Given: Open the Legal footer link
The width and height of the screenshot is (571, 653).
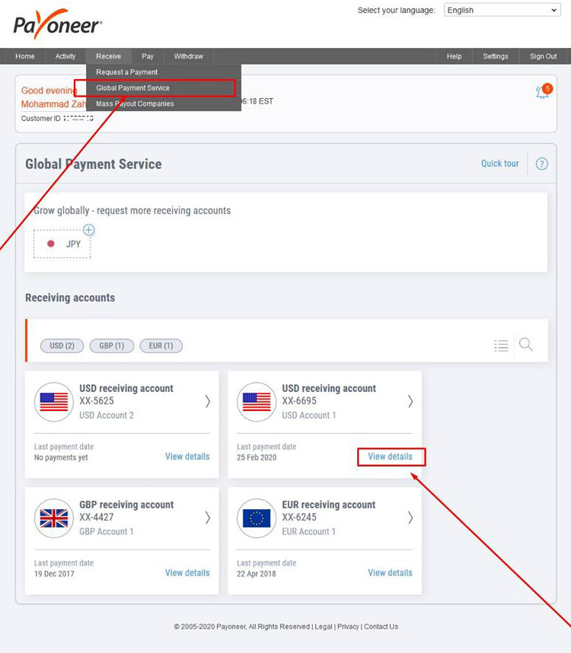Looking at the screenshot, I should 324,626.
